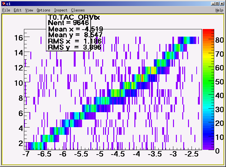Click the 'Mean y = 8.547' stats entry
This screenshot has width=226, height=167.
coord(75,35)
